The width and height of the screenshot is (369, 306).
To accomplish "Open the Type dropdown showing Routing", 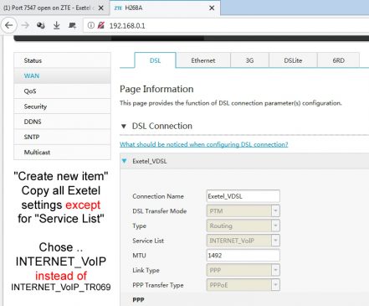I will coord(243,226).
